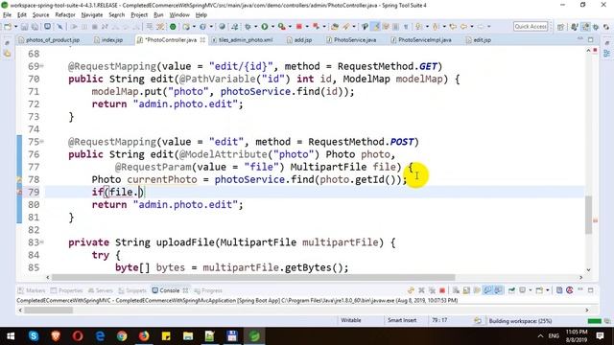Click the Open Perspective icon
Screen dimensions: 614x345
coord(560,27)
